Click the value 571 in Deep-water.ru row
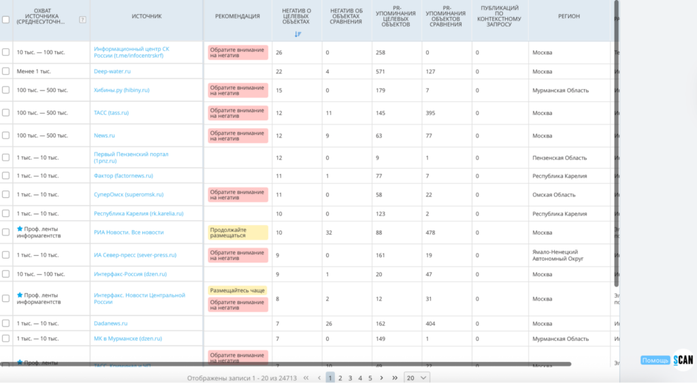Viewport: 697px width, 383px height. click(380, 71)
